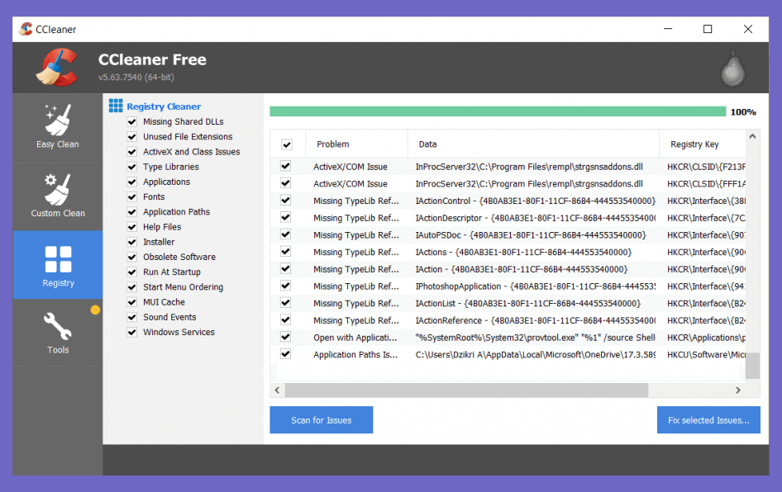Click the CCleaner logo in header
The width and height of the screenshot is (782, 492).
tap(57, 67)
